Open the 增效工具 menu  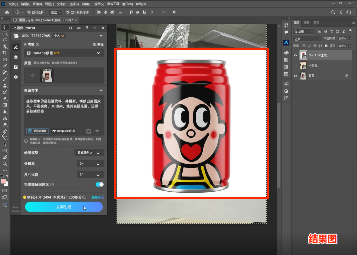(x=113, y=4)
